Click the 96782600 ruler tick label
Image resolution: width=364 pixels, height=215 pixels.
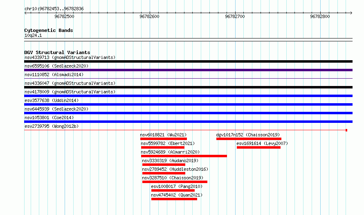point(150,16)
